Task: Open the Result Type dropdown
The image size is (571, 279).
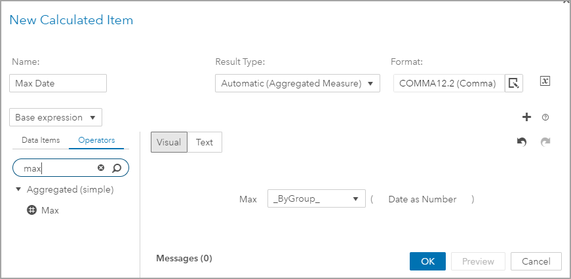Action: pos(298,83)
